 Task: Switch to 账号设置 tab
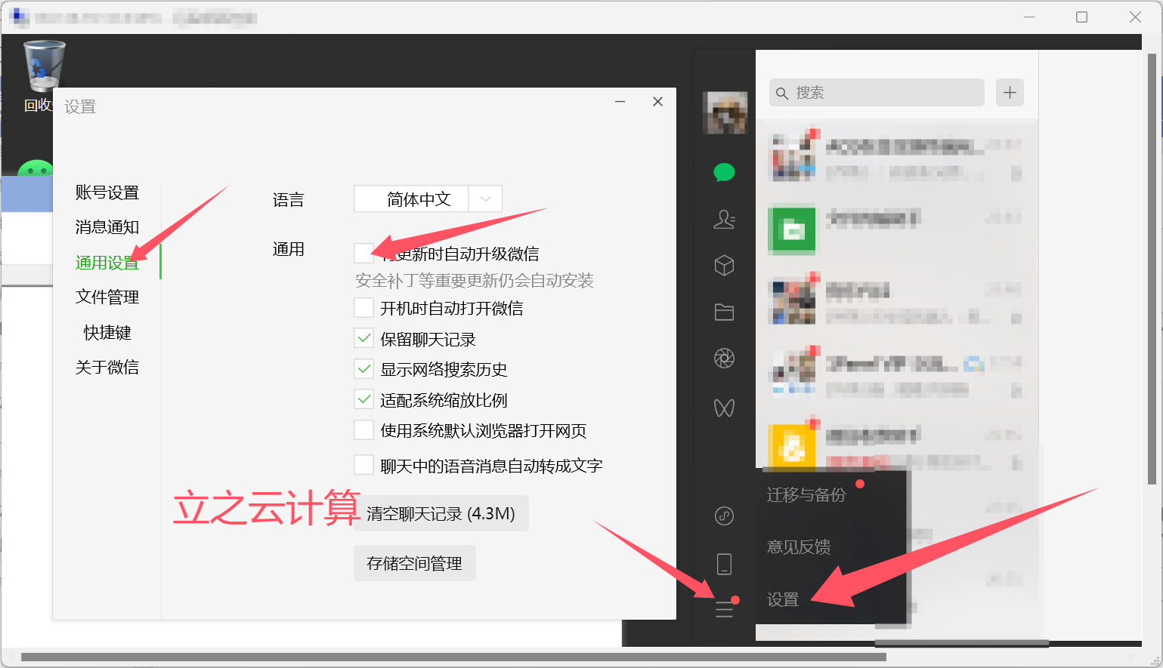point(107,192)
